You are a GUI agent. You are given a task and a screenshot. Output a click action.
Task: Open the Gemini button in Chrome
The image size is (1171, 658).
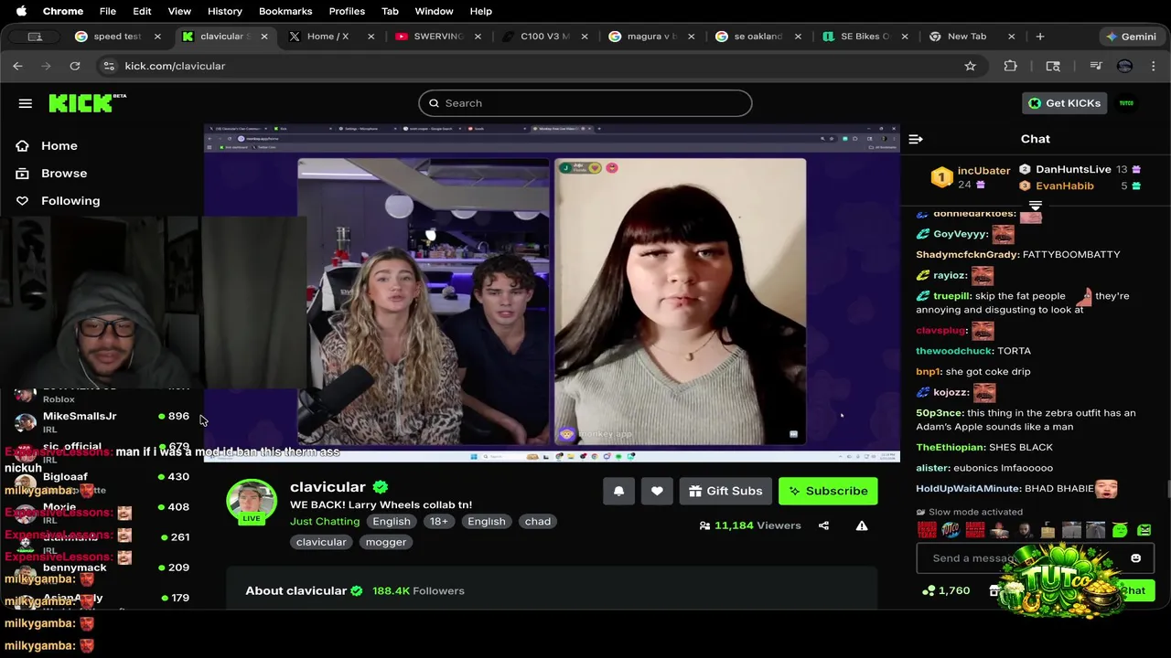pyautogui.click(x=1131, y=37)
